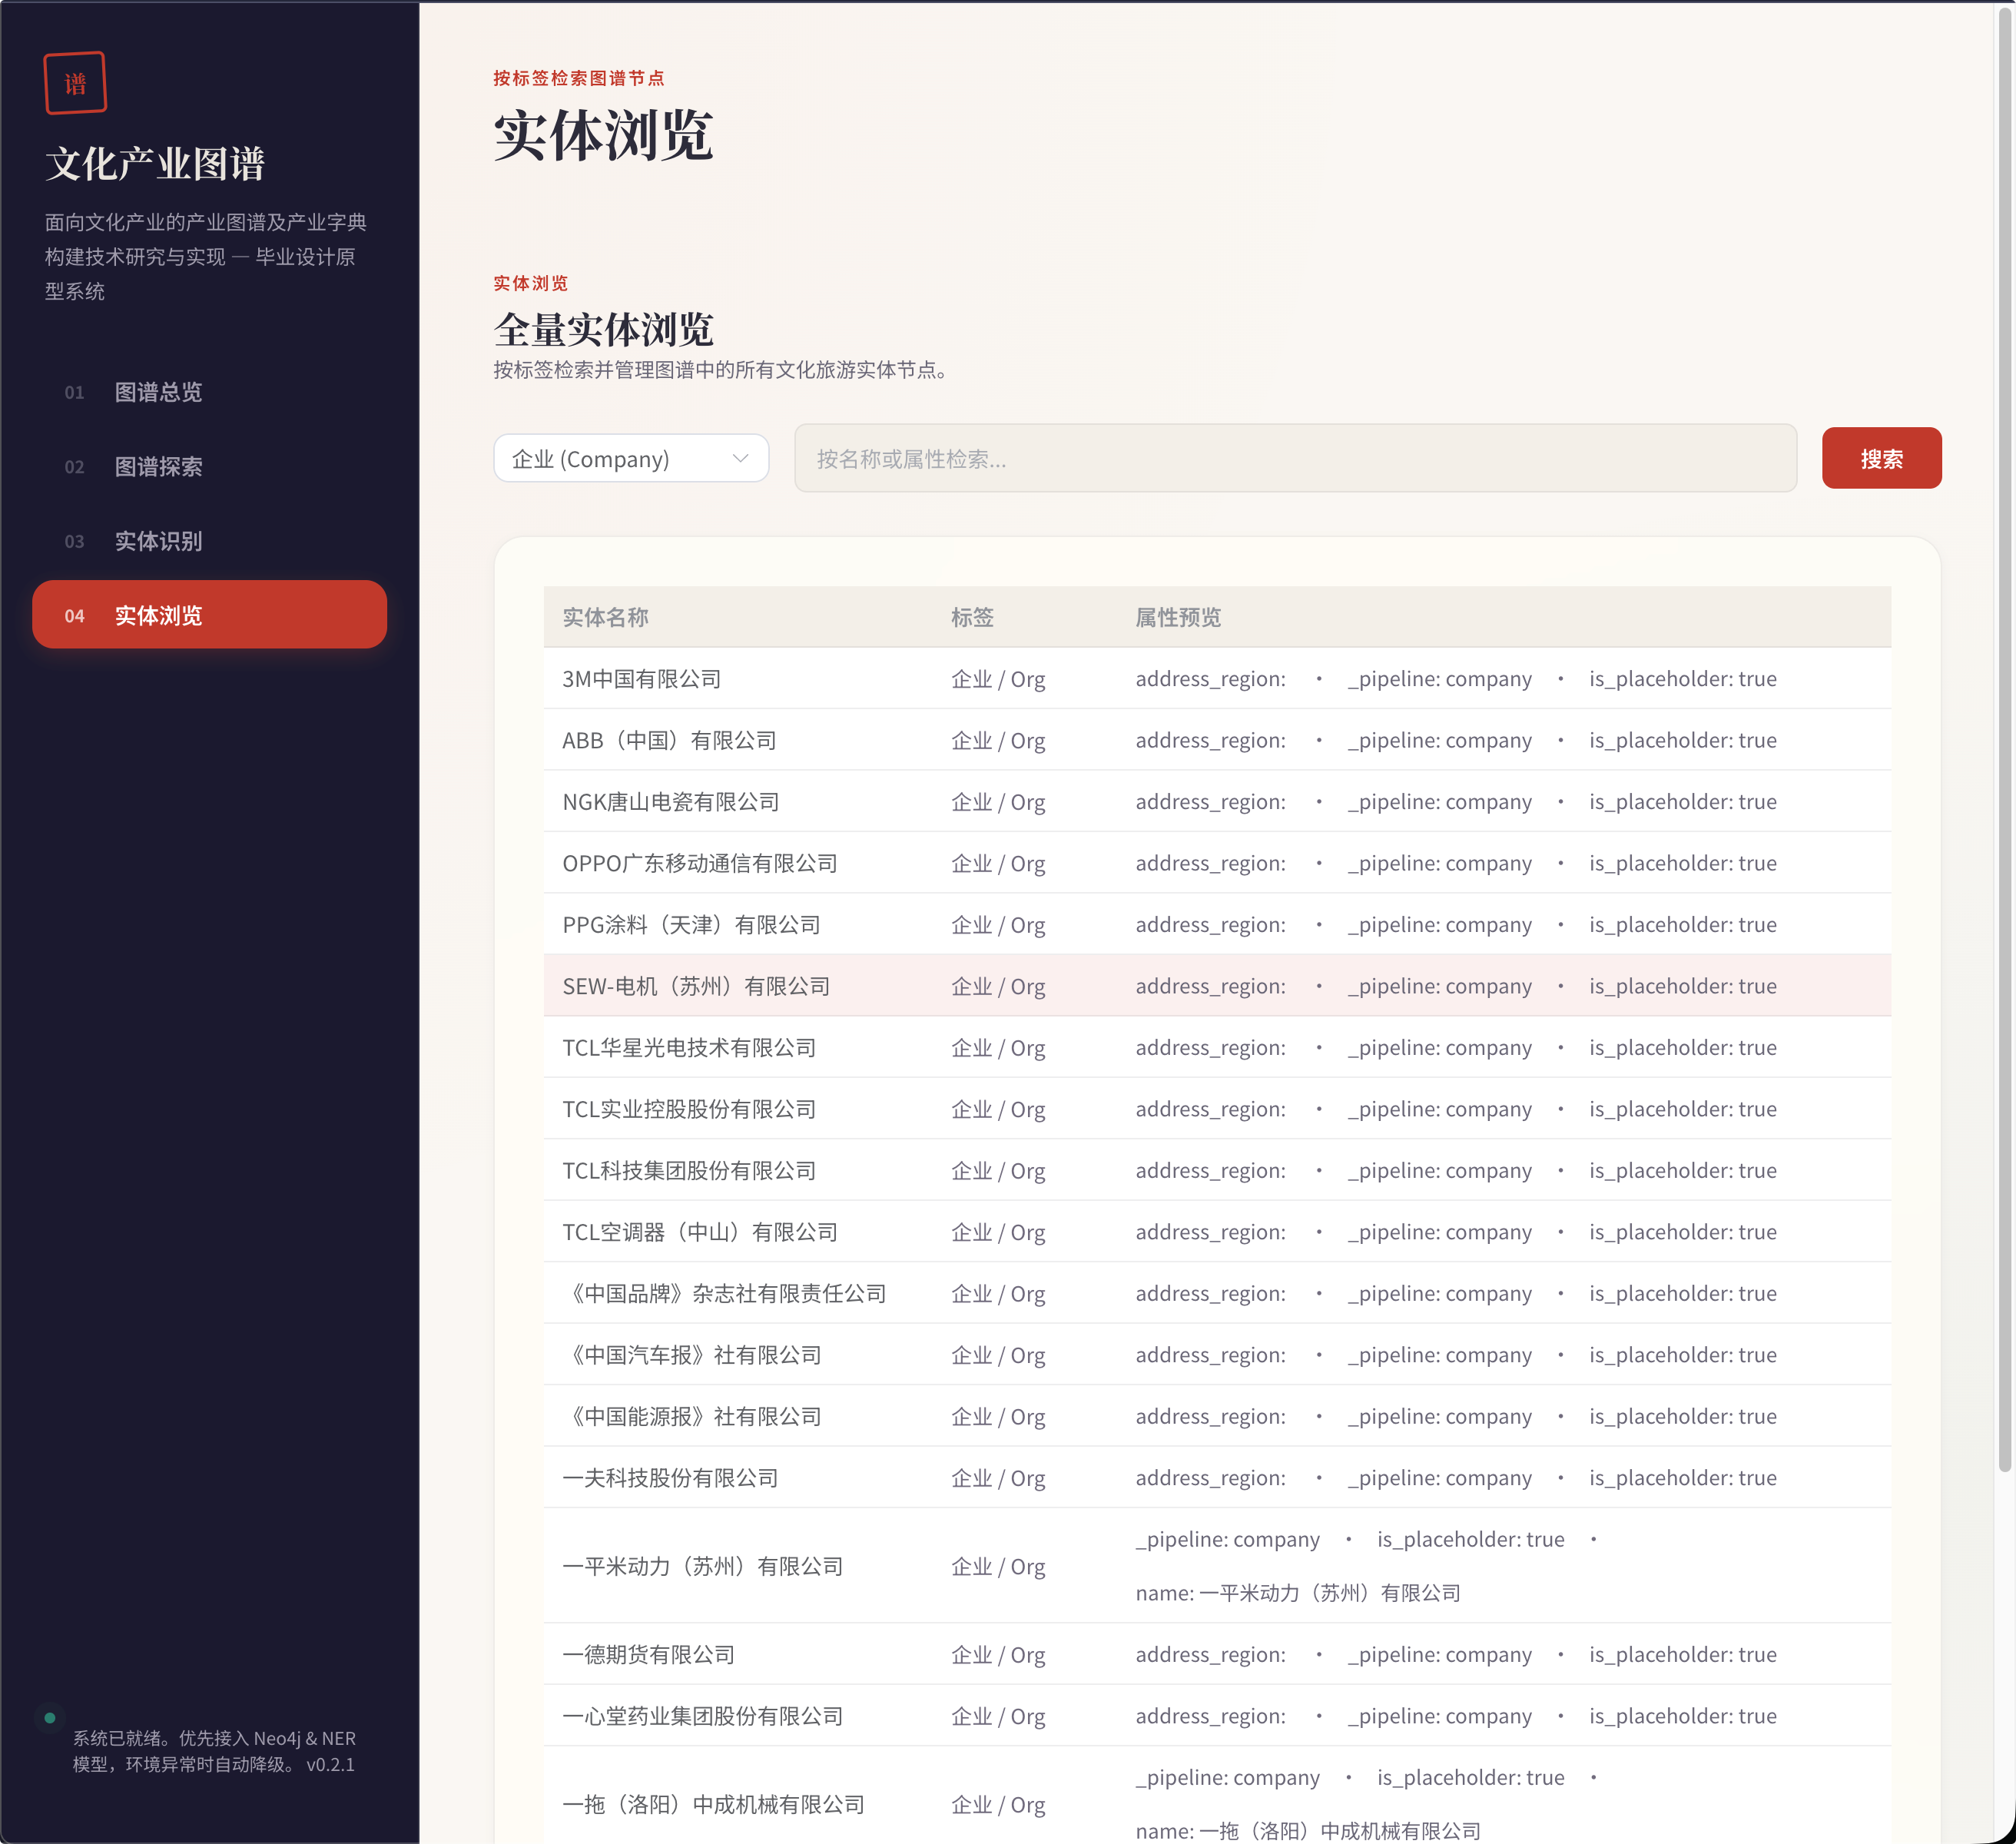Click the vertical page scrollbar
The image size is (2016, 1844).
pos(2004,740)
